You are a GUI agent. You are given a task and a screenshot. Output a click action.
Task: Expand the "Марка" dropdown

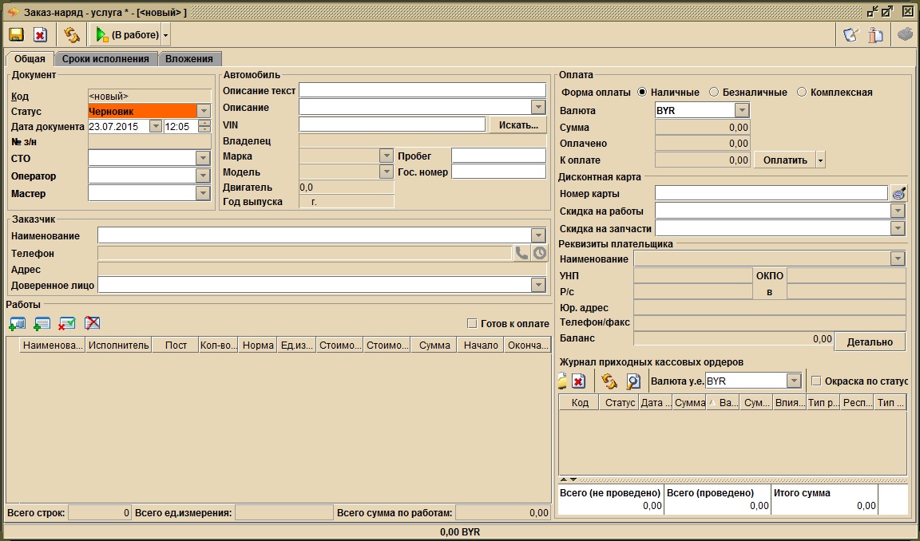click(x=386, y=156)
